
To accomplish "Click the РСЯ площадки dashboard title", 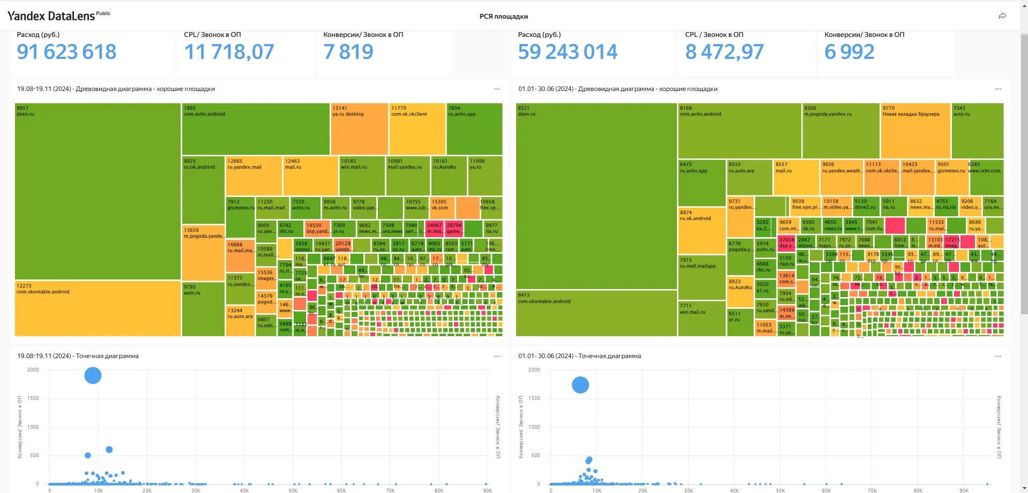I will (x=503, y=17).
